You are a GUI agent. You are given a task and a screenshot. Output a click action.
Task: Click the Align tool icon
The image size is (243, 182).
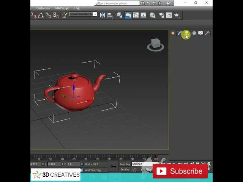[x=110, y=15]
